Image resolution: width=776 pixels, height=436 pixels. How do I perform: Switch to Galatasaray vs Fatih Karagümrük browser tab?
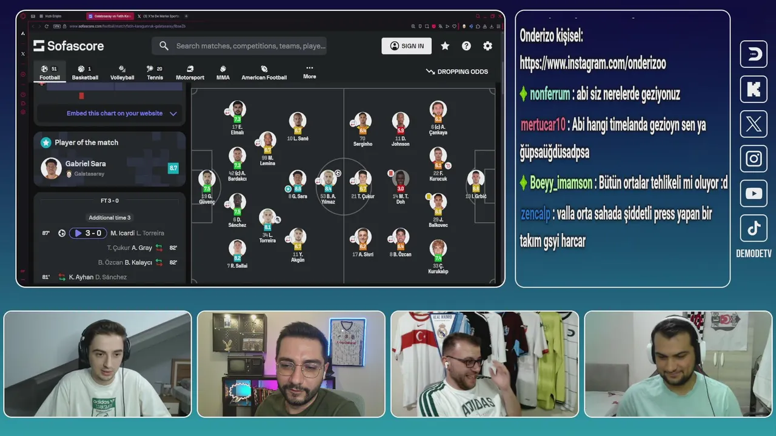[x=110, y=16]
